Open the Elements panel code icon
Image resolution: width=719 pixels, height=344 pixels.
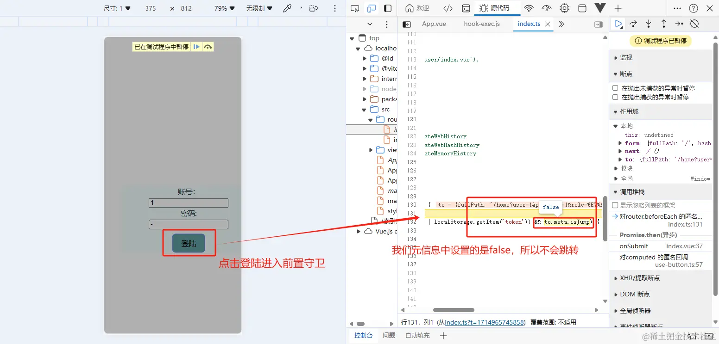(448, 8)
